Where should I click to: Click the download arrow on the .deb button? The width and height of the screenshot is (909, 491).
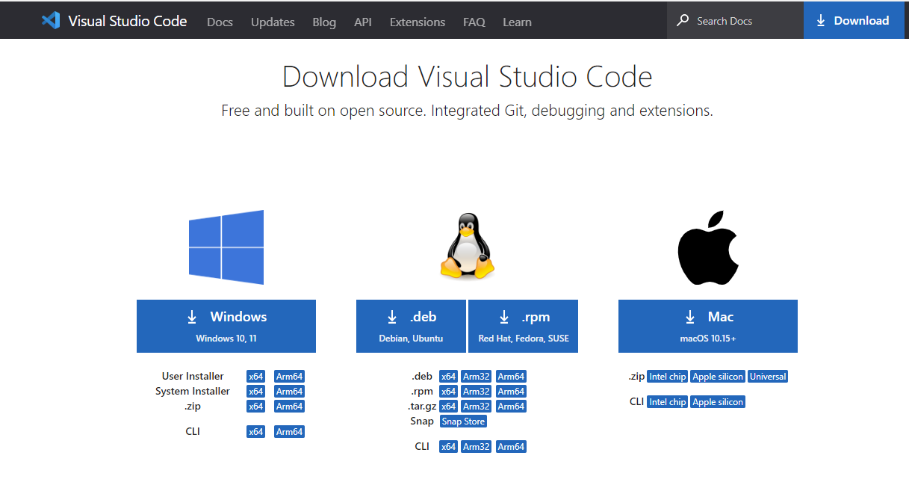391,315
